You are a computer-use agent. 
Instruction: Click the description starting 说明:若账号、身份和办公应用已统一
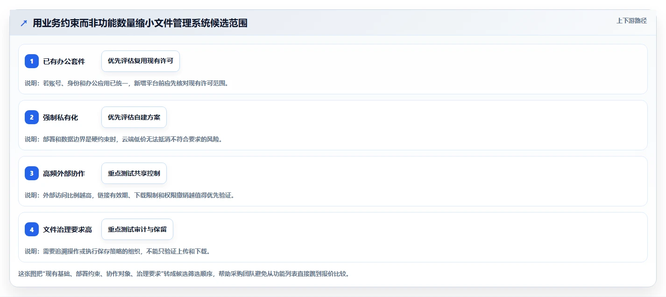[127, 83]
